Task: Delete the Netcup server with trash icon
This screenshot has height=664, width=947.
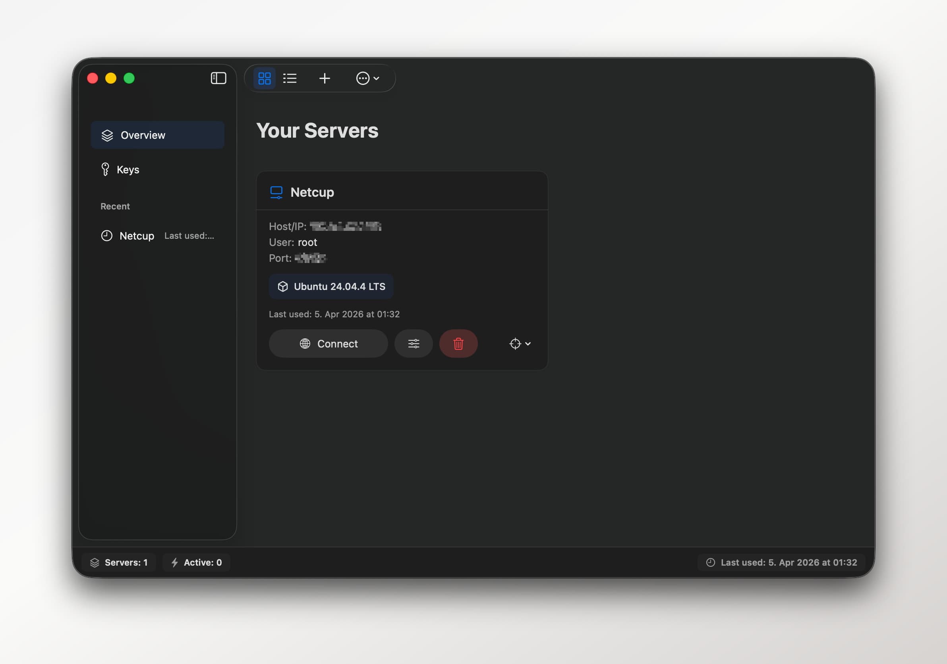Action: coord(458,344)
